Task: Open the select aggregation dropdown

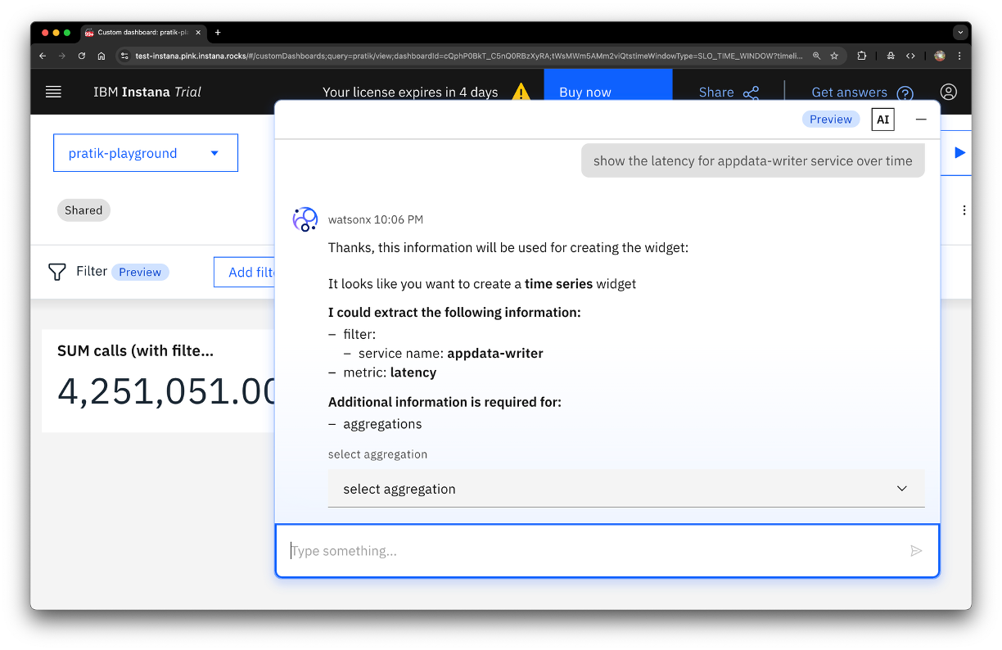Action: tap(626, 489)
